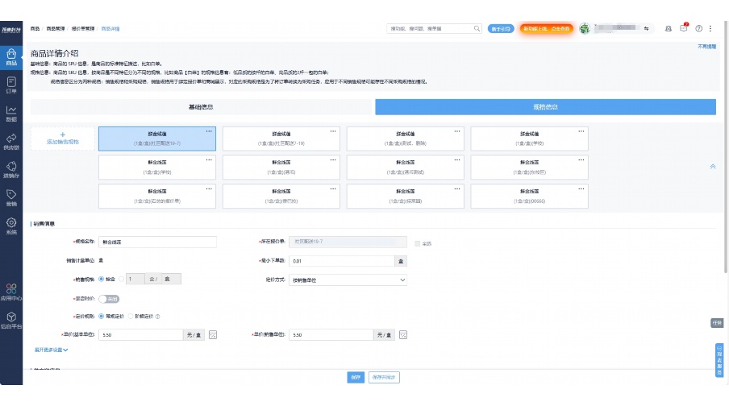Open the 商品 module in the sidebar
The height and width of the screenshot is (406, 729).
[11, 56]
